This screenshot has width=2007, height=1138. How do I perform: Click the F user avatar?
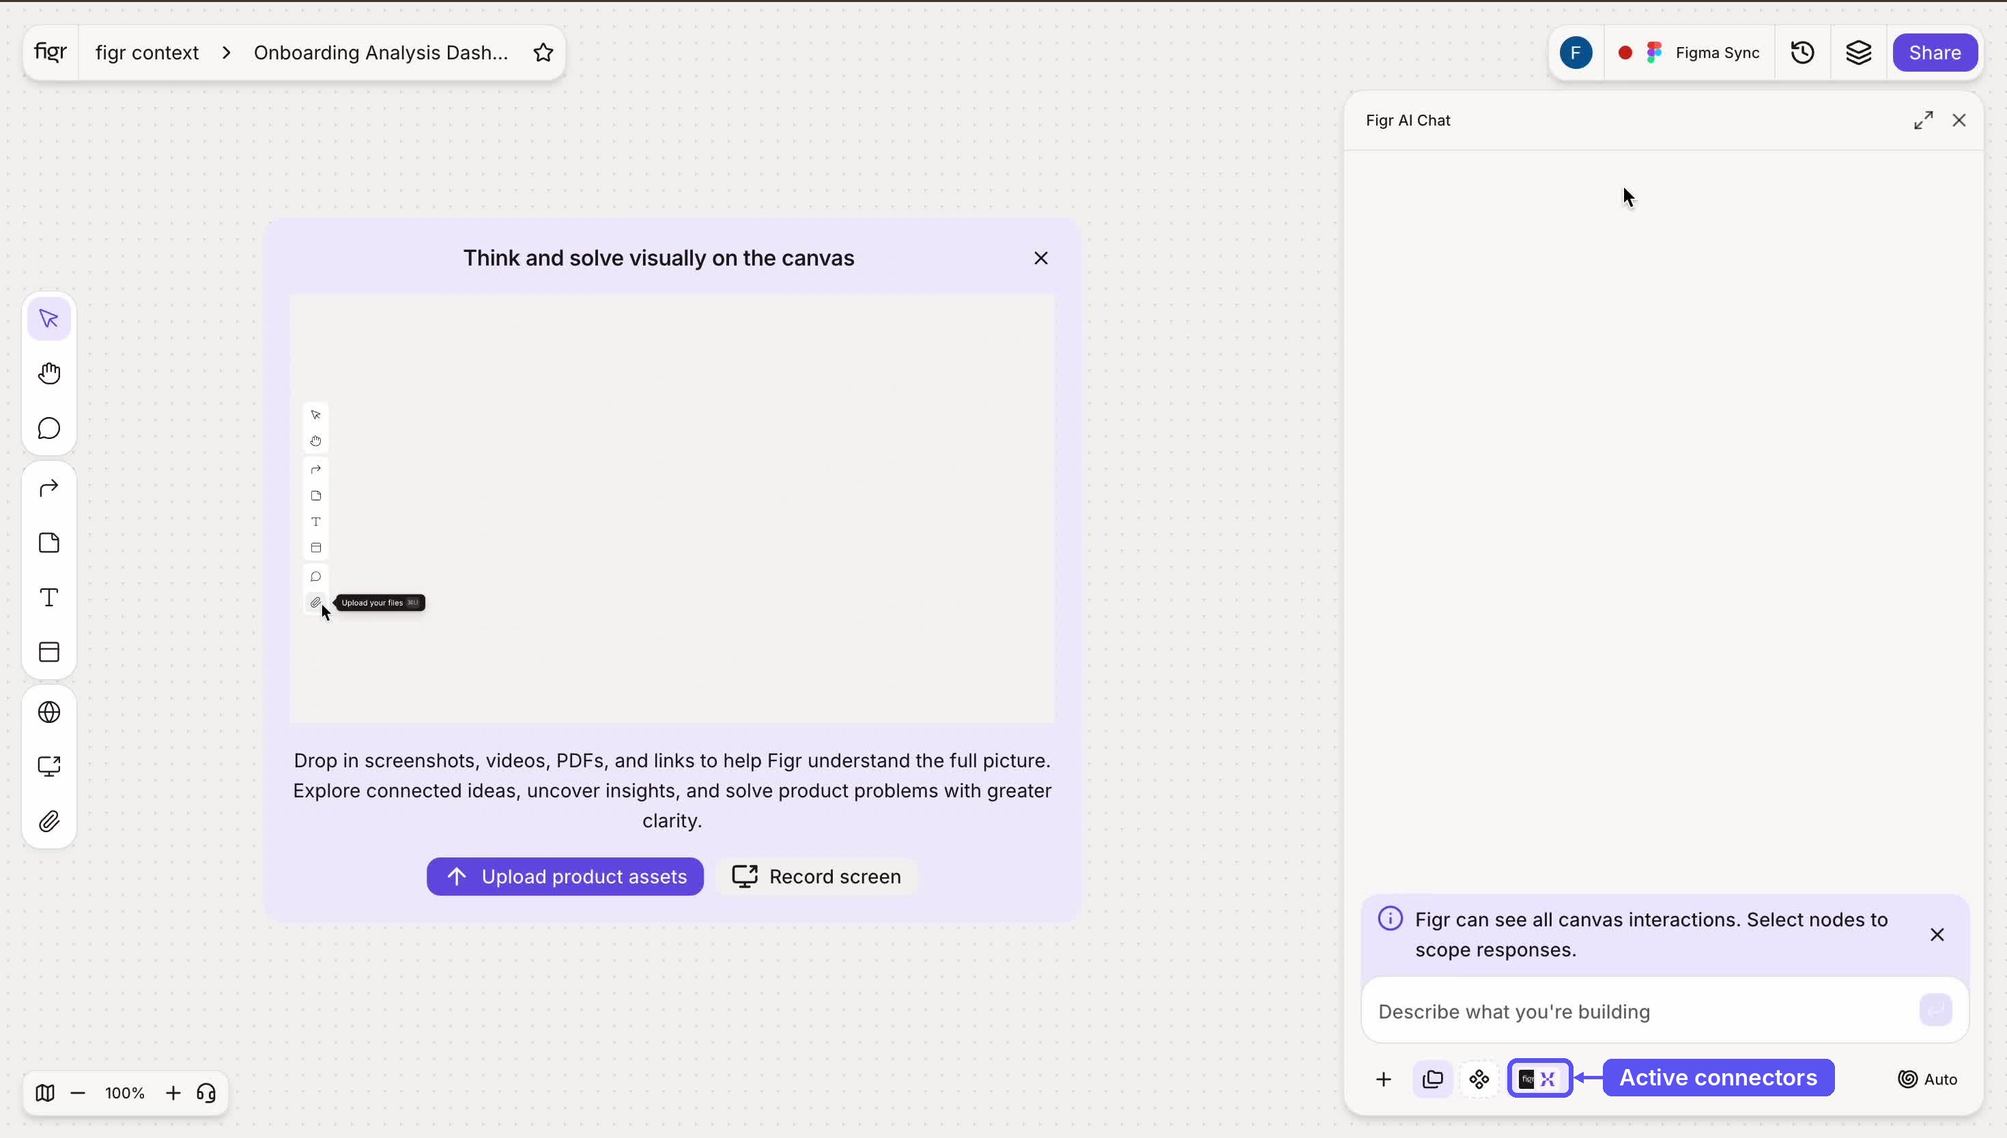coord(1576,53)
